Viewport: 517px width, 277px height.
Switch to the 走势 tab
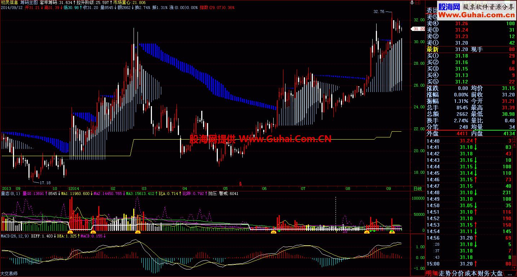(445, 273)
